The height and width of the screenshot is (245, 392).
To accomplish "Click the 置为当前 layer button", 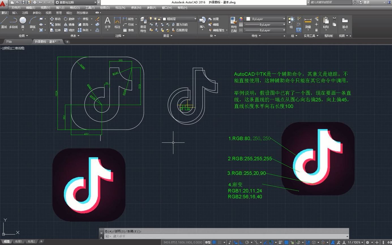I will [179, 25].
